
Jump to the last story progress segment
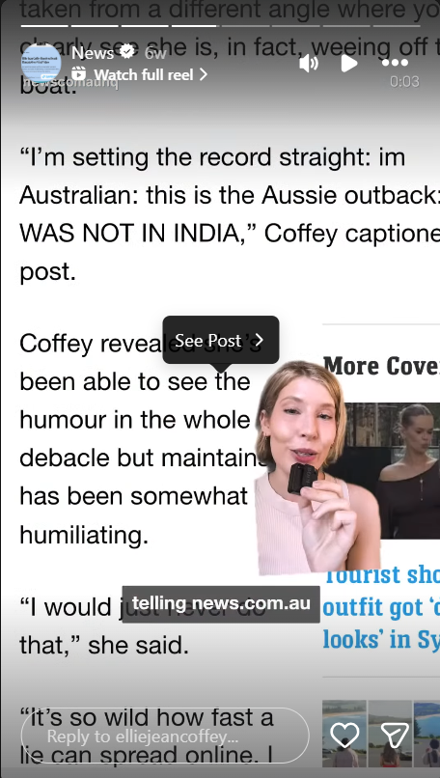click(x=397, y=26)
